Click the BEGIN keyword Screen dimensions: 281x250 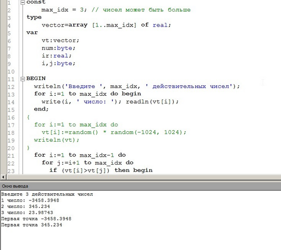coord(36,79)
